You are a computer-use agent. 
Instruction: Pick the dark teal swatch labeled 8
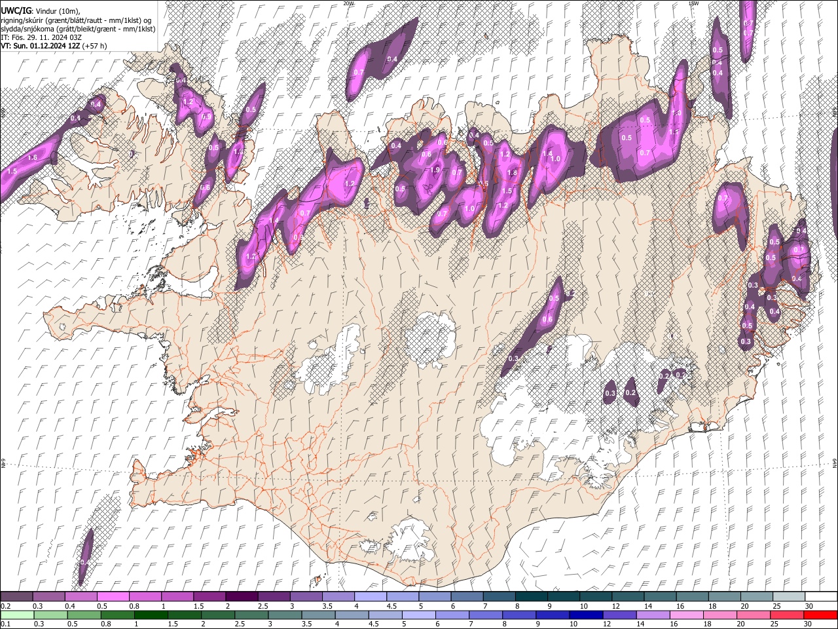532,597
